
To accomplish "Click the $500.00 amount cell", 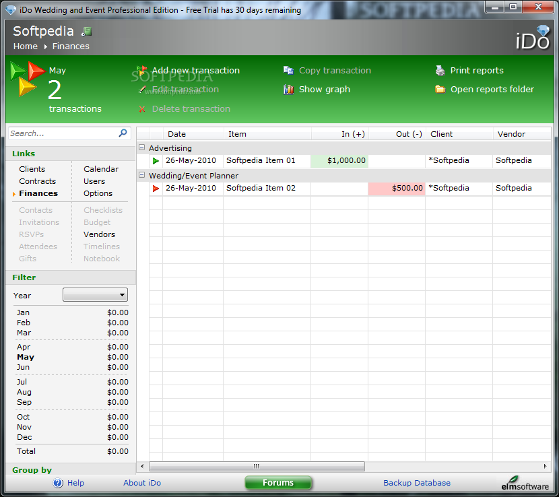I will coord(397,189).
